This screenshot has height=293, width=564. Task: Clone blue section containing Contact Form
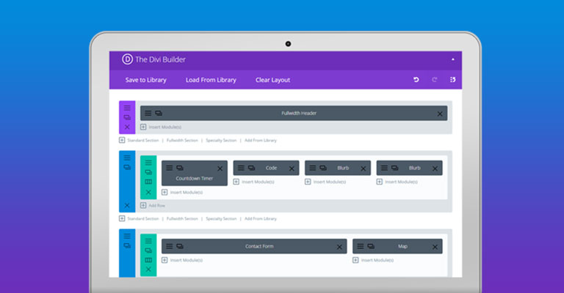point(127,245)
